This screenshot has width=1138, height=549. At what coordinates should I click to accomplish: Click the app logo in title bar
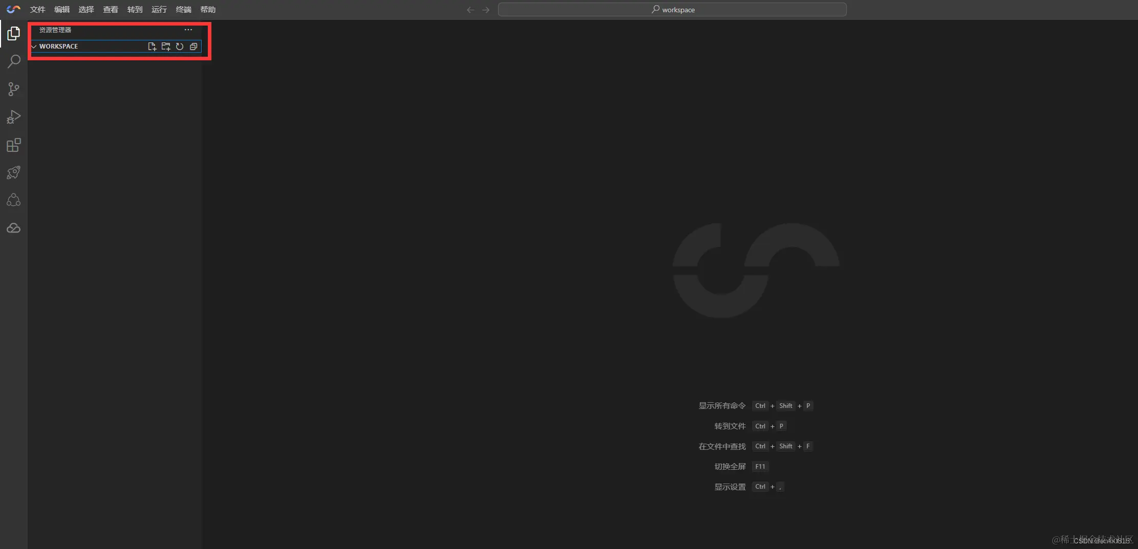pos(14,9)
